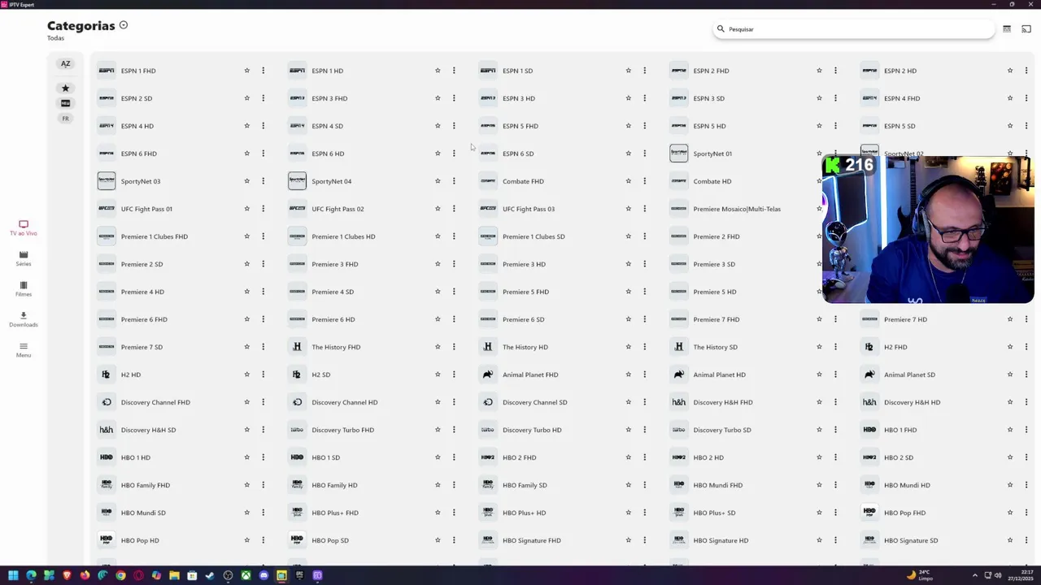Open Chrome from the taskbar
The width and height of the screenshot is (1041, 585).
coord(120,575)
